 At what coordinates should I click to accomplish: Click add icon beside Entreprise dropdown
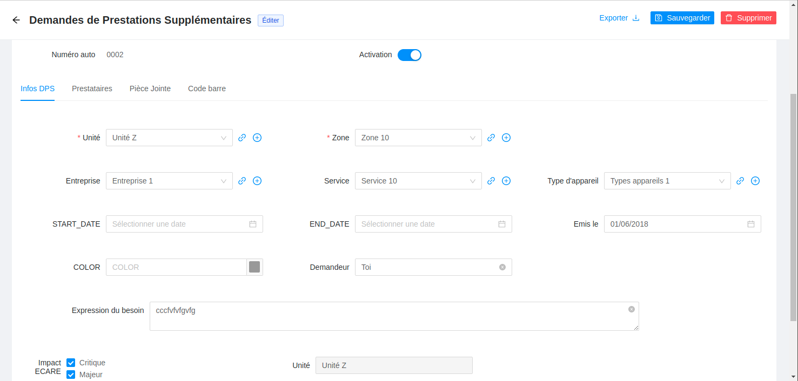(x=257, y=181)
